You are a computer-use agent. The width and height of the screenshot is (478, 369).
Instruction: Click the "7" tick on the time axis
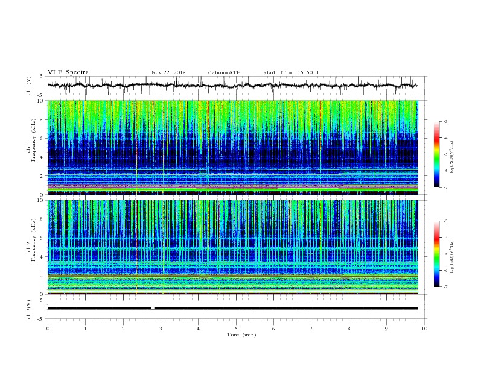pos(311,329)
